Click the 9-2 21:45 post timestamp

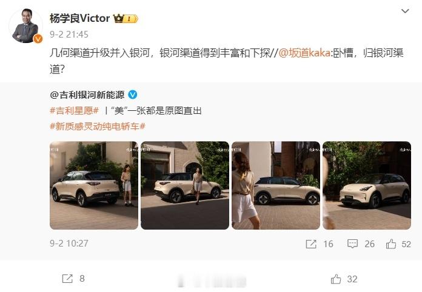point(69,35)
